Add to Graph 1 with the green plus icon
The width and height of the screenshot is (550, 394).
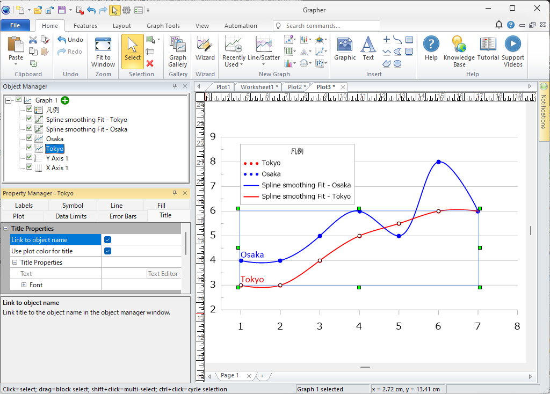click(65, 100)
